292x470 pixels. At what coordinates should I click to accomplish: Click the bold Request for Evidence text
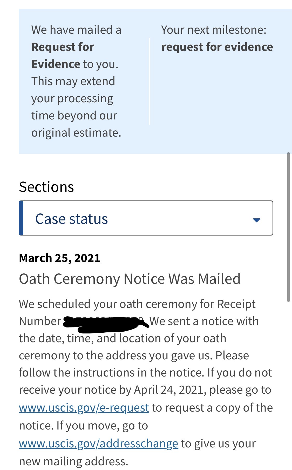pyautogui.click(x=63, y=55)
